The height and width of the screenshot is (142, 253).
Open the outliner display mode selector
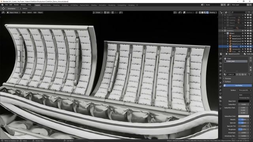pos(227,12)
